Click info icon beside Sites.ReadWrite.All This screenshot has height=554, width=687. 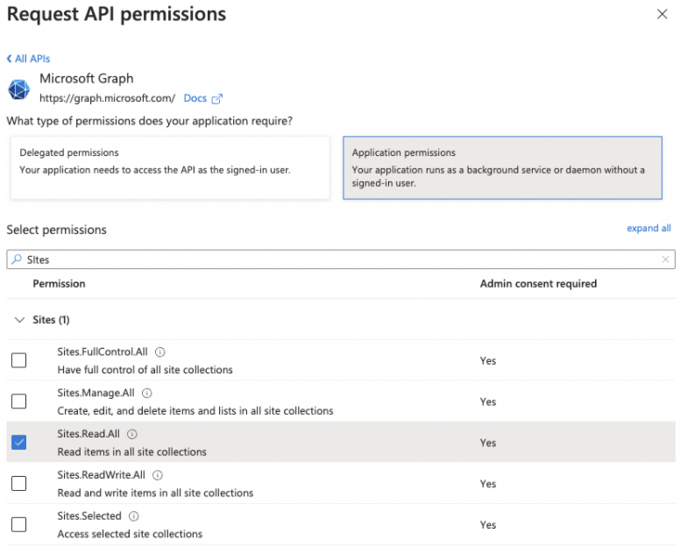(158, 475)
